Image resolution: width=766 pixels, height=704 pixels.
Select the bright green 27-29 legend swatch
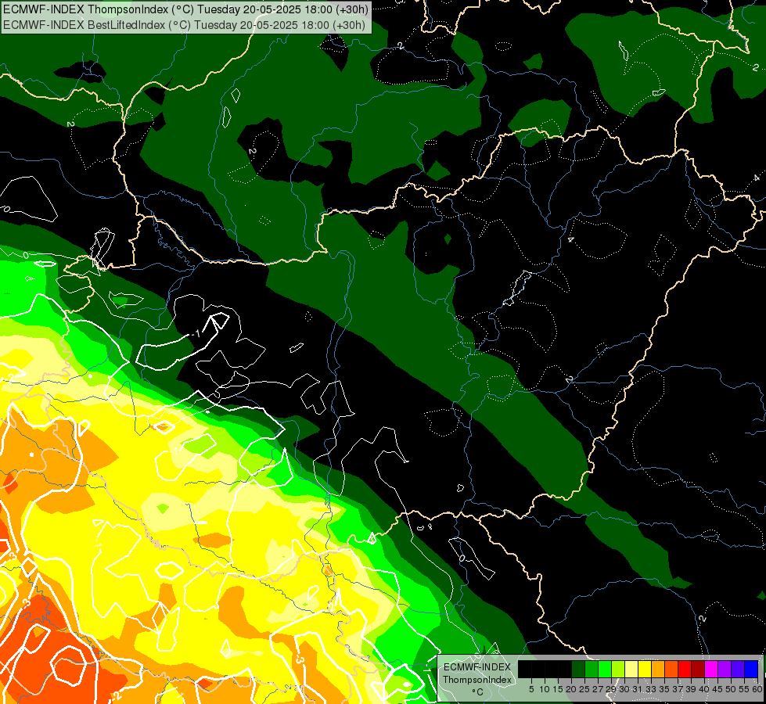coord(605,669)
